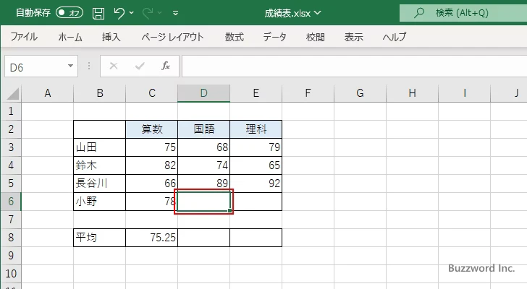Viewport: 527px width, 289px height.
Task: Select column B header
Action: click(x=99, y=93)
